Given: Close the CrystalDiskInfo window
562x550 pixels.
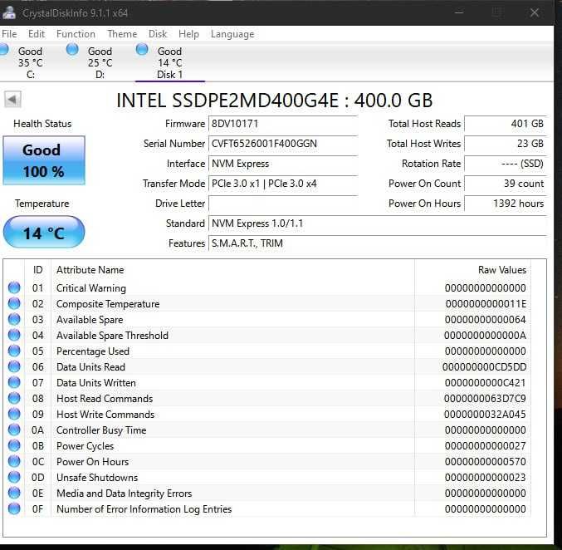Looking at the screenshot, I should 535,13.
